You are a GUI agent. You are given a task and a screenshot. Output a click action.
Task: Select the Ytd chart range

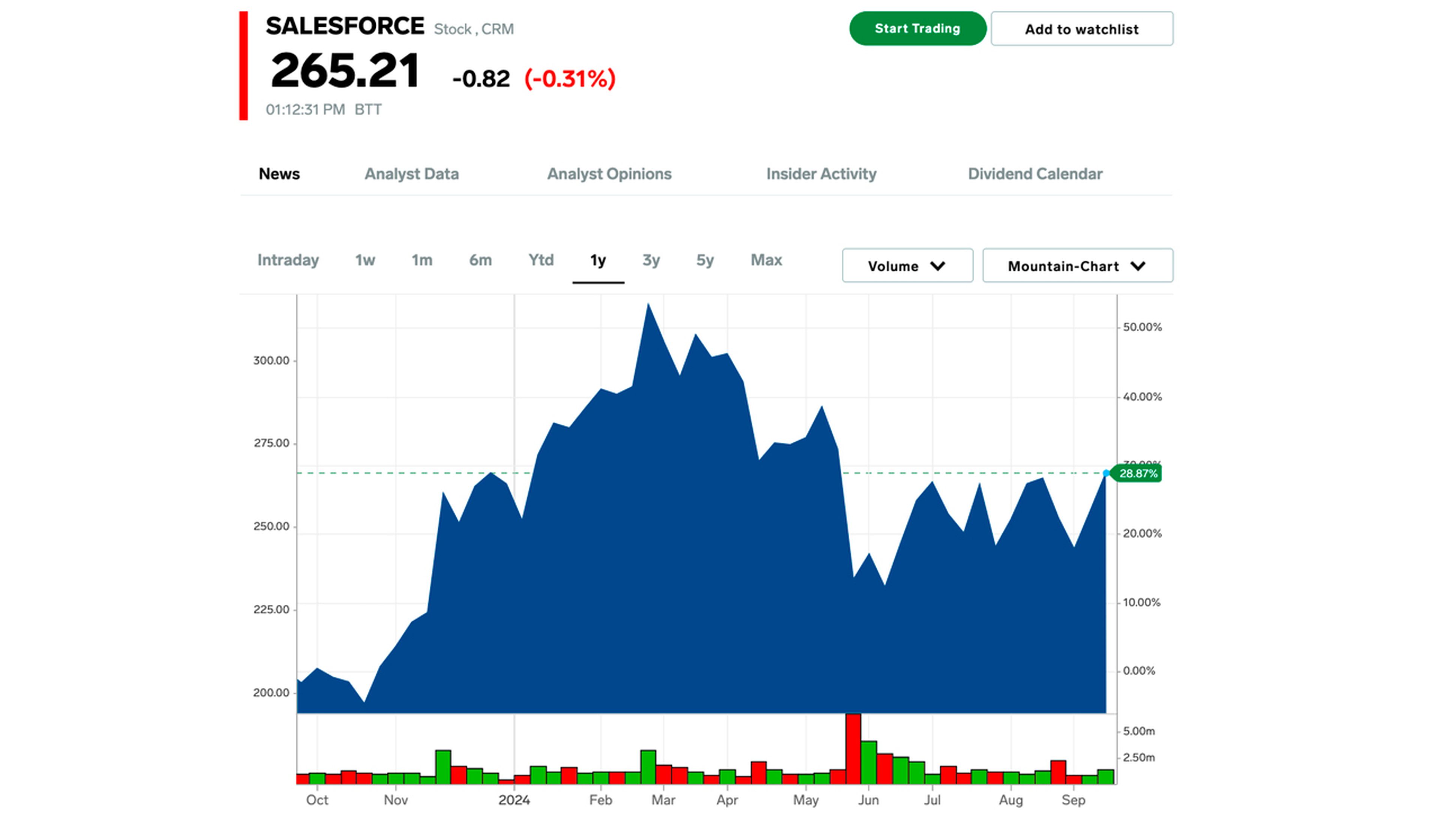(x=541, y=260)
